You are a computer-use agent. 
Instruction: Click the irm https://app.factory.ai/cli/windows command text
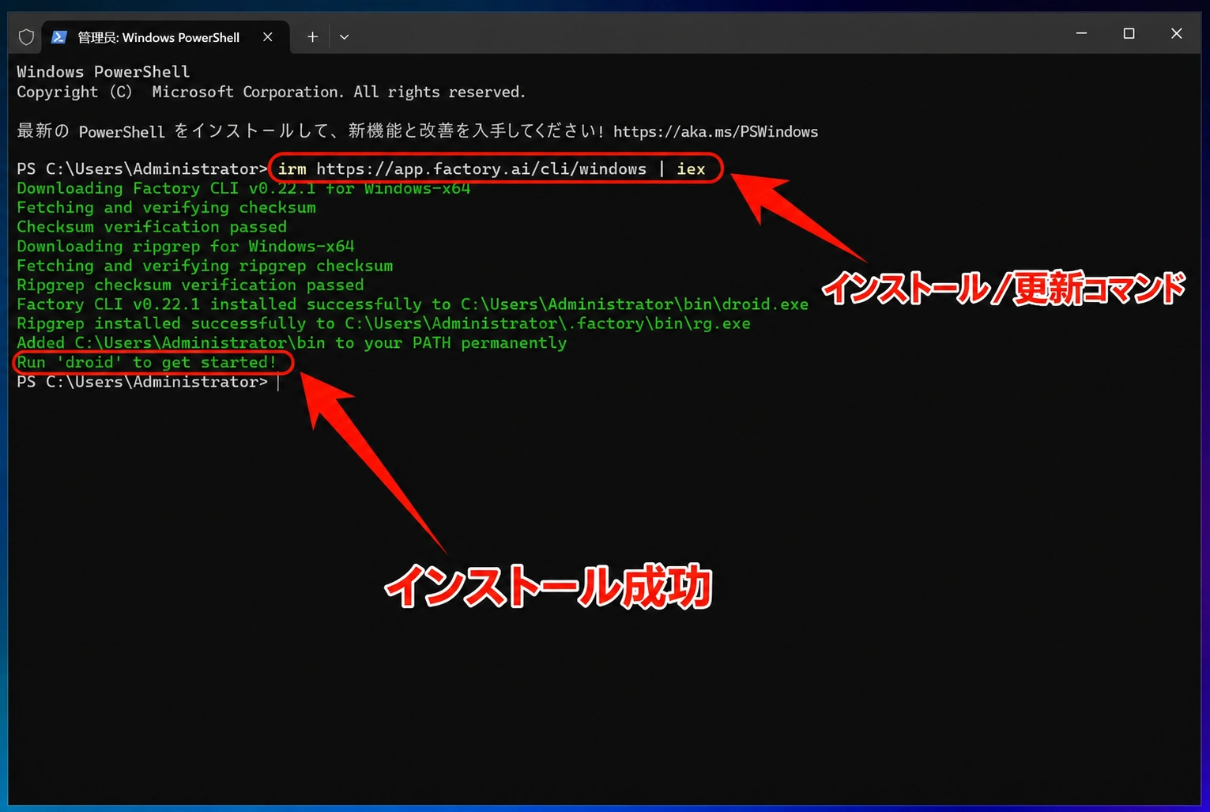coord(491,168)
